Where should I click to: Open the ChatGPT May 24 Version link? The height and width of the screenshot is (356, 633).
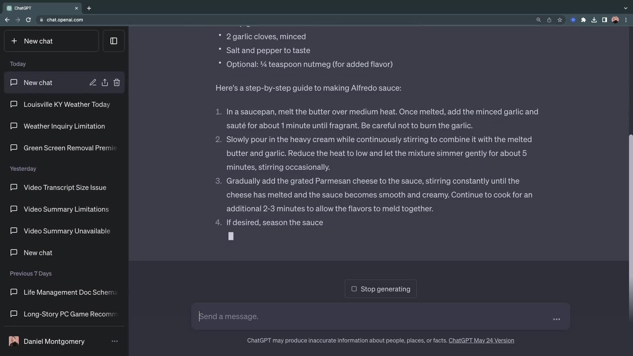click(481, 341)
